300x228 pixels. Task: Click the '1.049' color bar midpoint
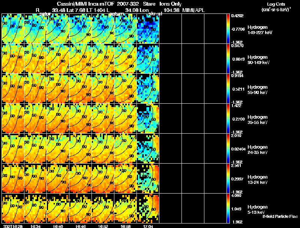[x=237, y=209]
